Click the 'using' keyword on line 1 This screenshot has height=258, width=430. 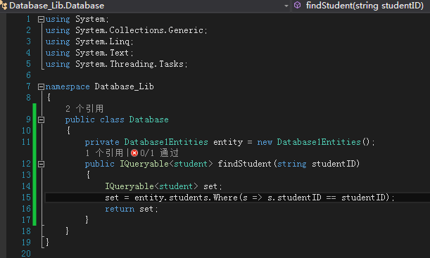point(58,19)
